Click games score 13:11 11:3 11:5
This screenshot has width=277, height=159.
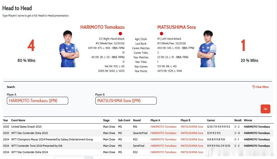tap(214, 133)
